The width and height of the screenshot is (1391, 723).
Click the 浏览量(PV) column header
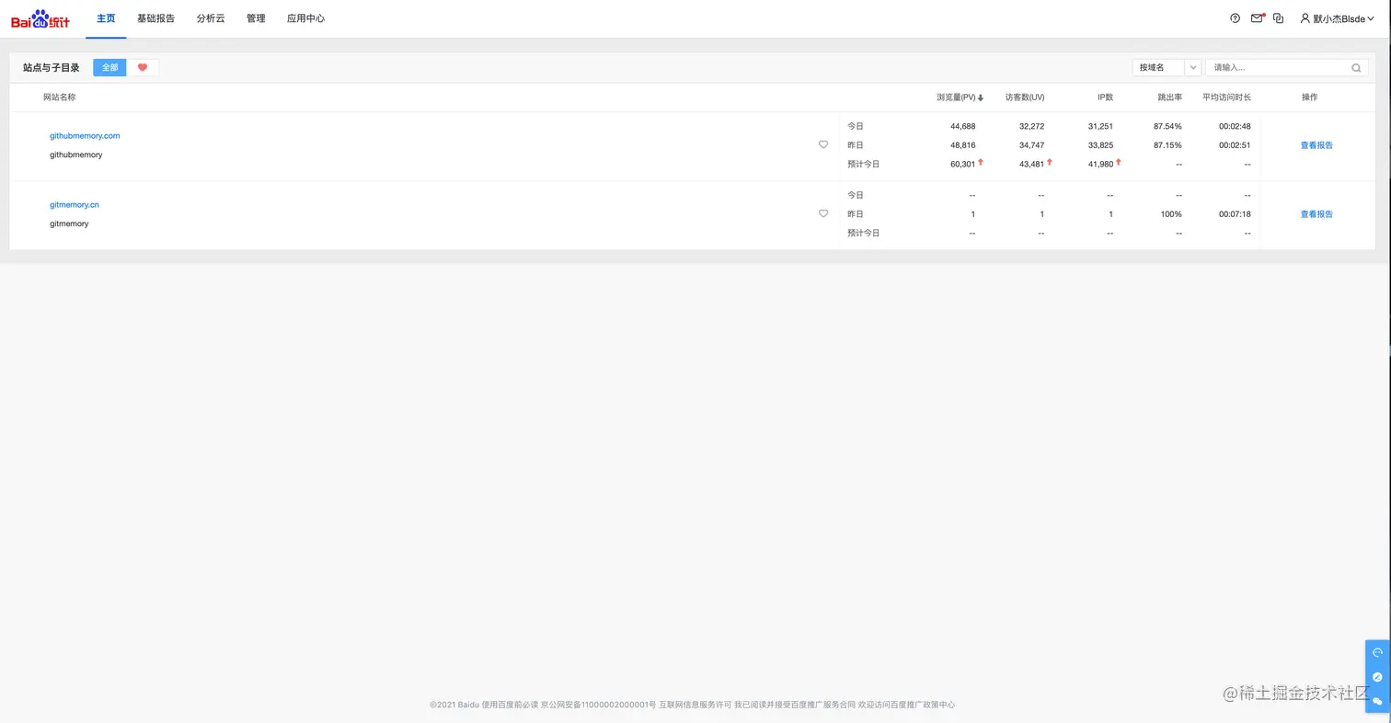coord(956,98)
